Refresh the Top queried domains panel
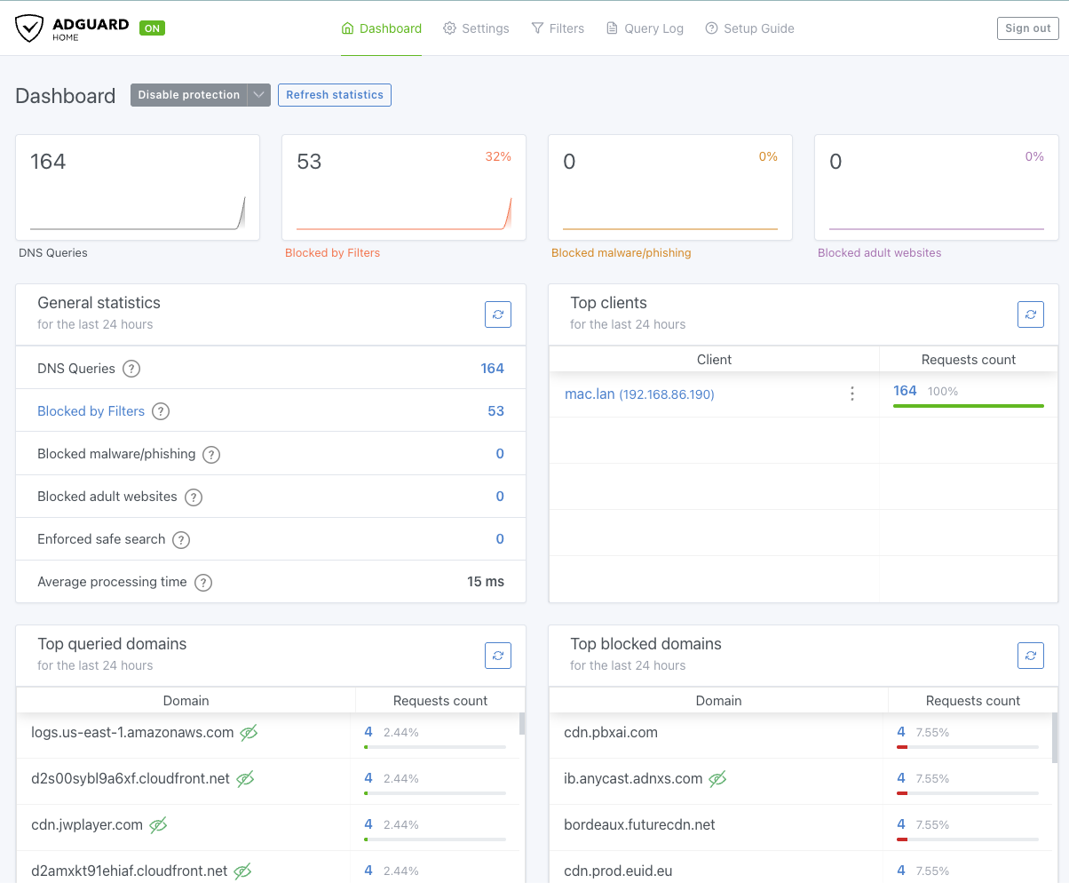This screenshot has height=883, width=1069. 498,656
